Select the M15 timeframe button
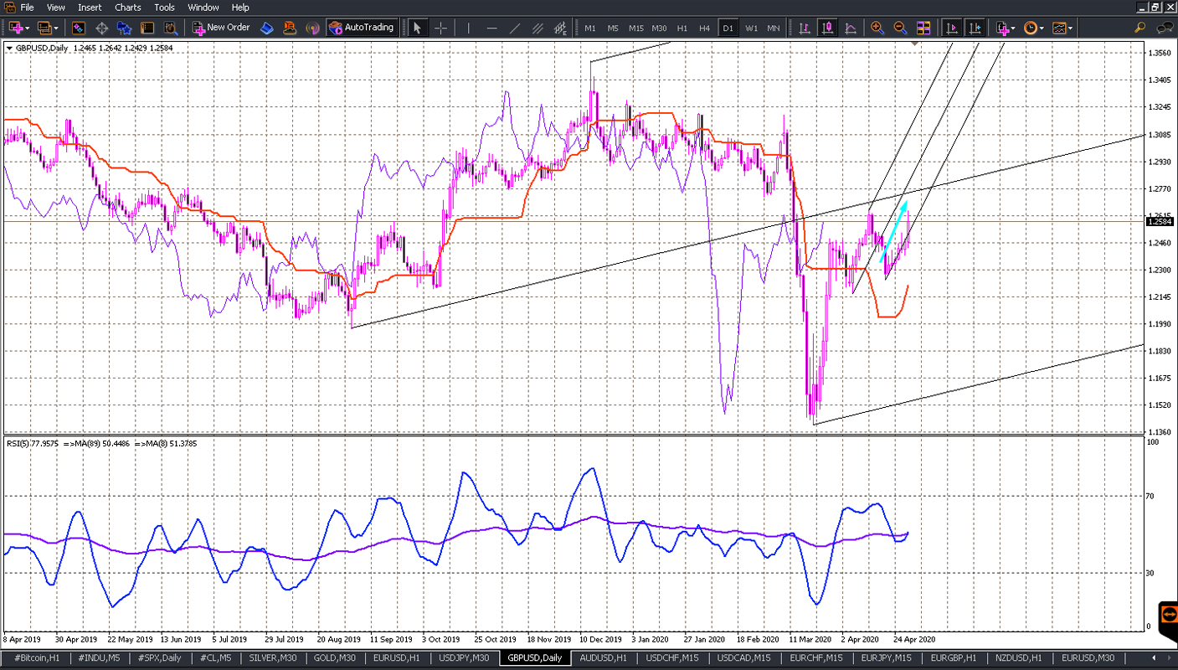1178x670 pixels. [636, 28]
